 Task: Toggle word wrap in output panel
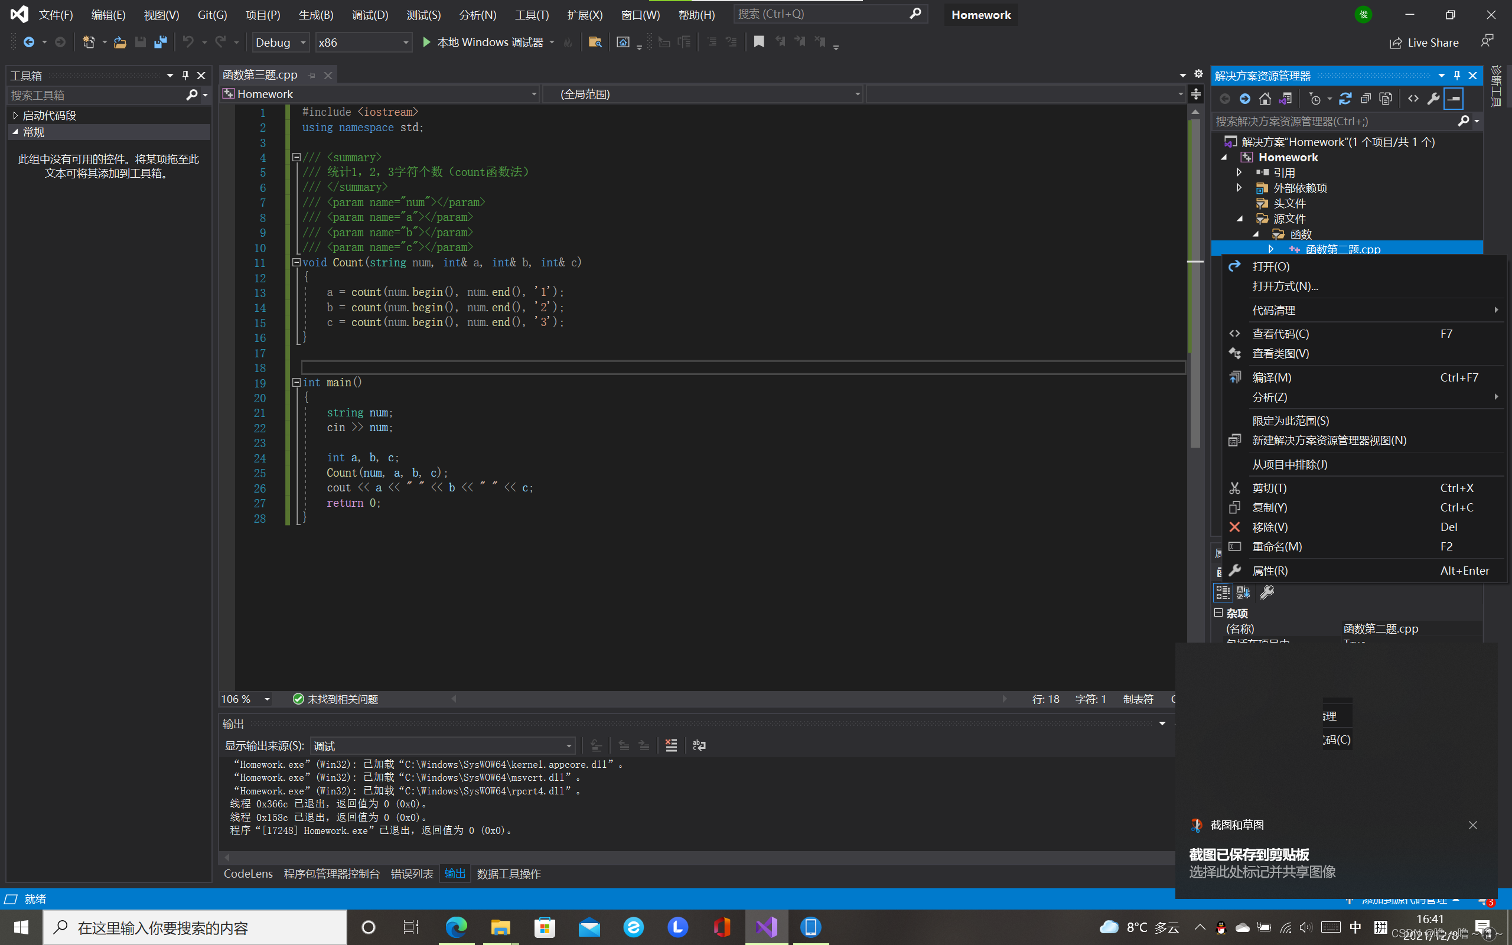coord(699,745)
